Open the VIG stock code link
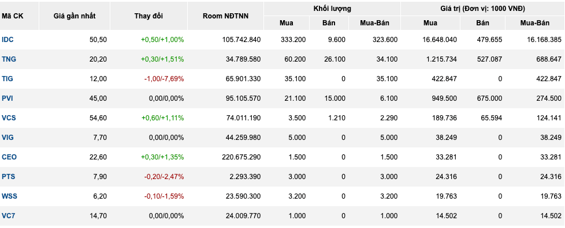 pos(8,138)
